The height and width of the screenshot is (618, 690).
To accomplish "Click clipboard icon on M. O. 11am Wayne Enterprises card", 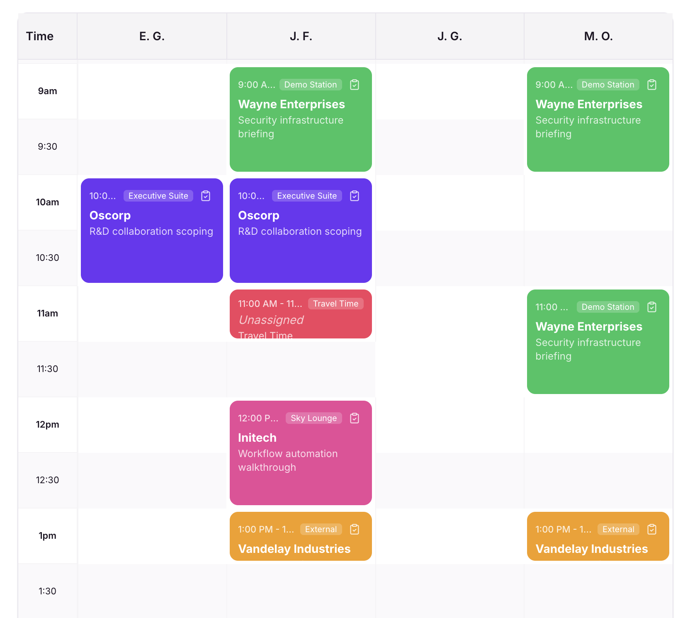I will tap(652, 307).
